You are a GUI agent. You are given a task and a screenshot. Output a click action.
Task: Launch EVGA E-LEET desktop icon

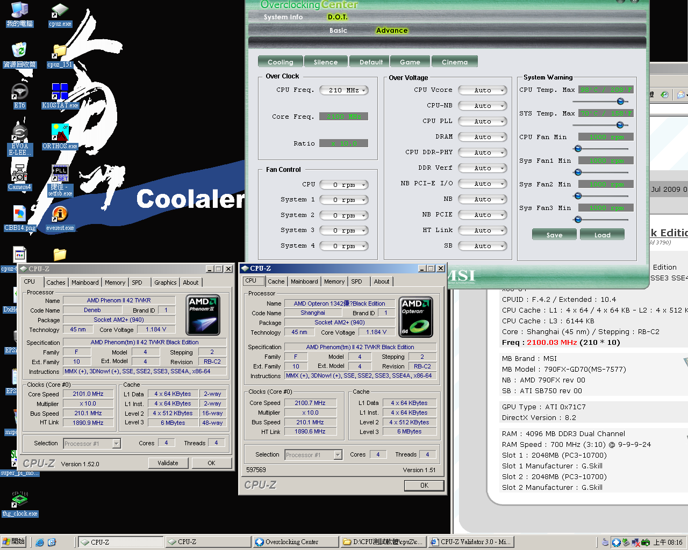coord(20,140)
